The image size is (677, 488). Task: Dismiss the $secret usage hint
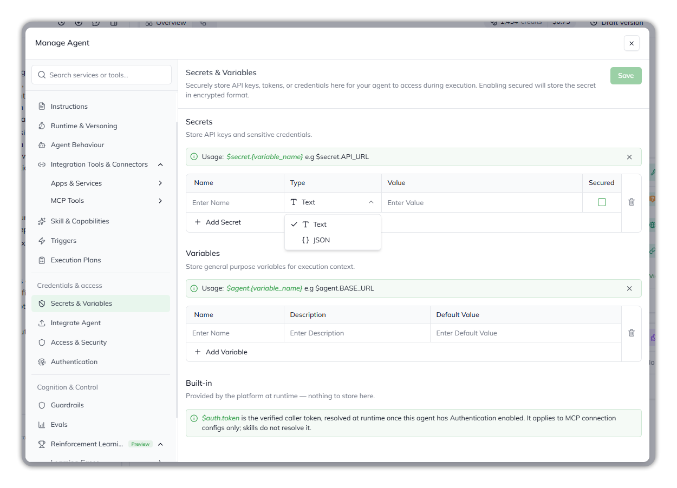629,157
